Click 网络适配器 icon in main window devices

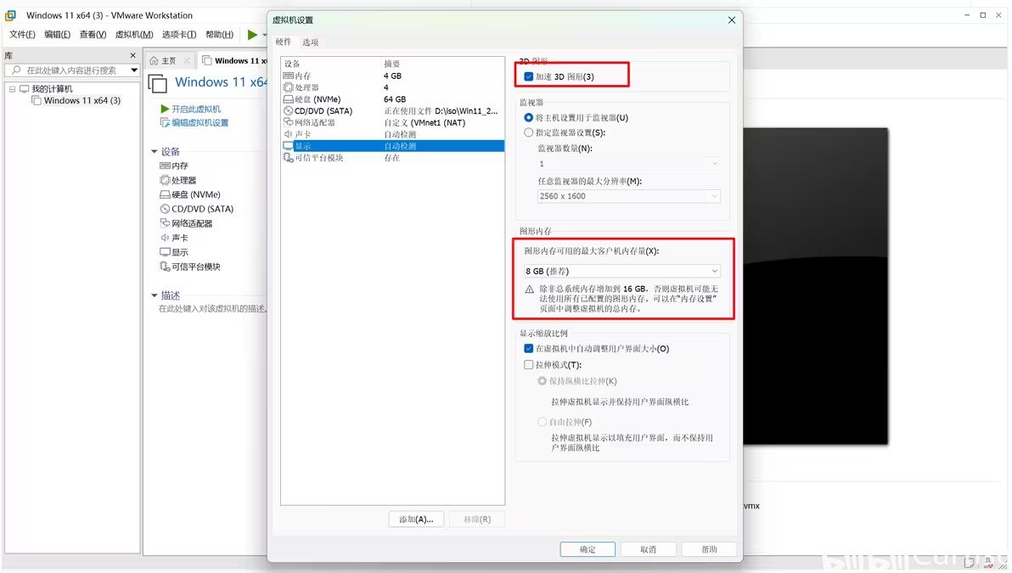(x=165, y=223)
